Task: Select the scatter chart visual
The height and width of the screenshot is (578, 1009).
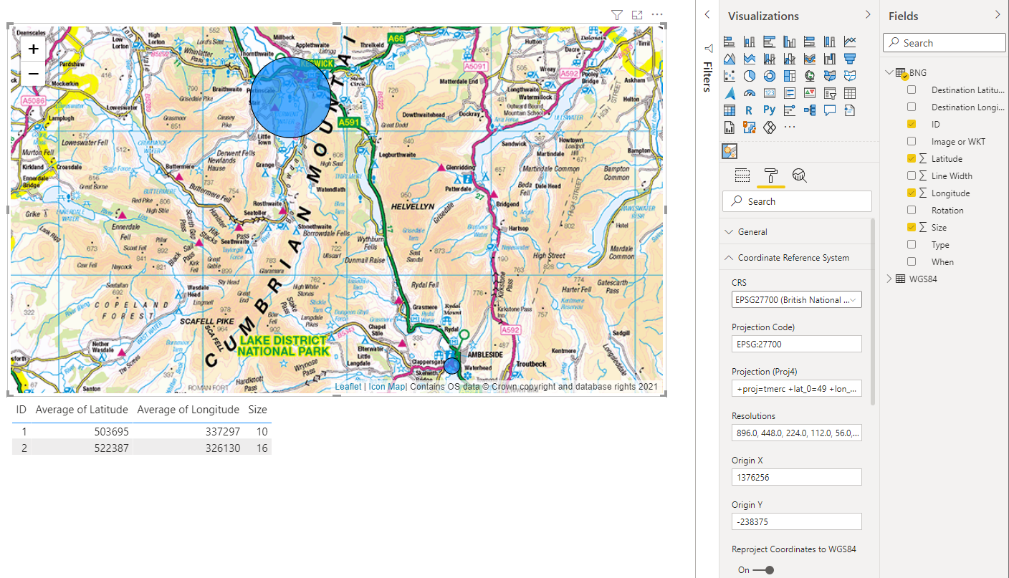Action: tap(730, 76)
